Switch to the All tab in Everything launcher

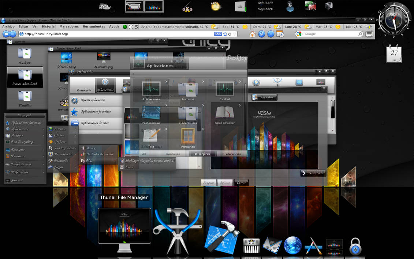coord(144,154)
